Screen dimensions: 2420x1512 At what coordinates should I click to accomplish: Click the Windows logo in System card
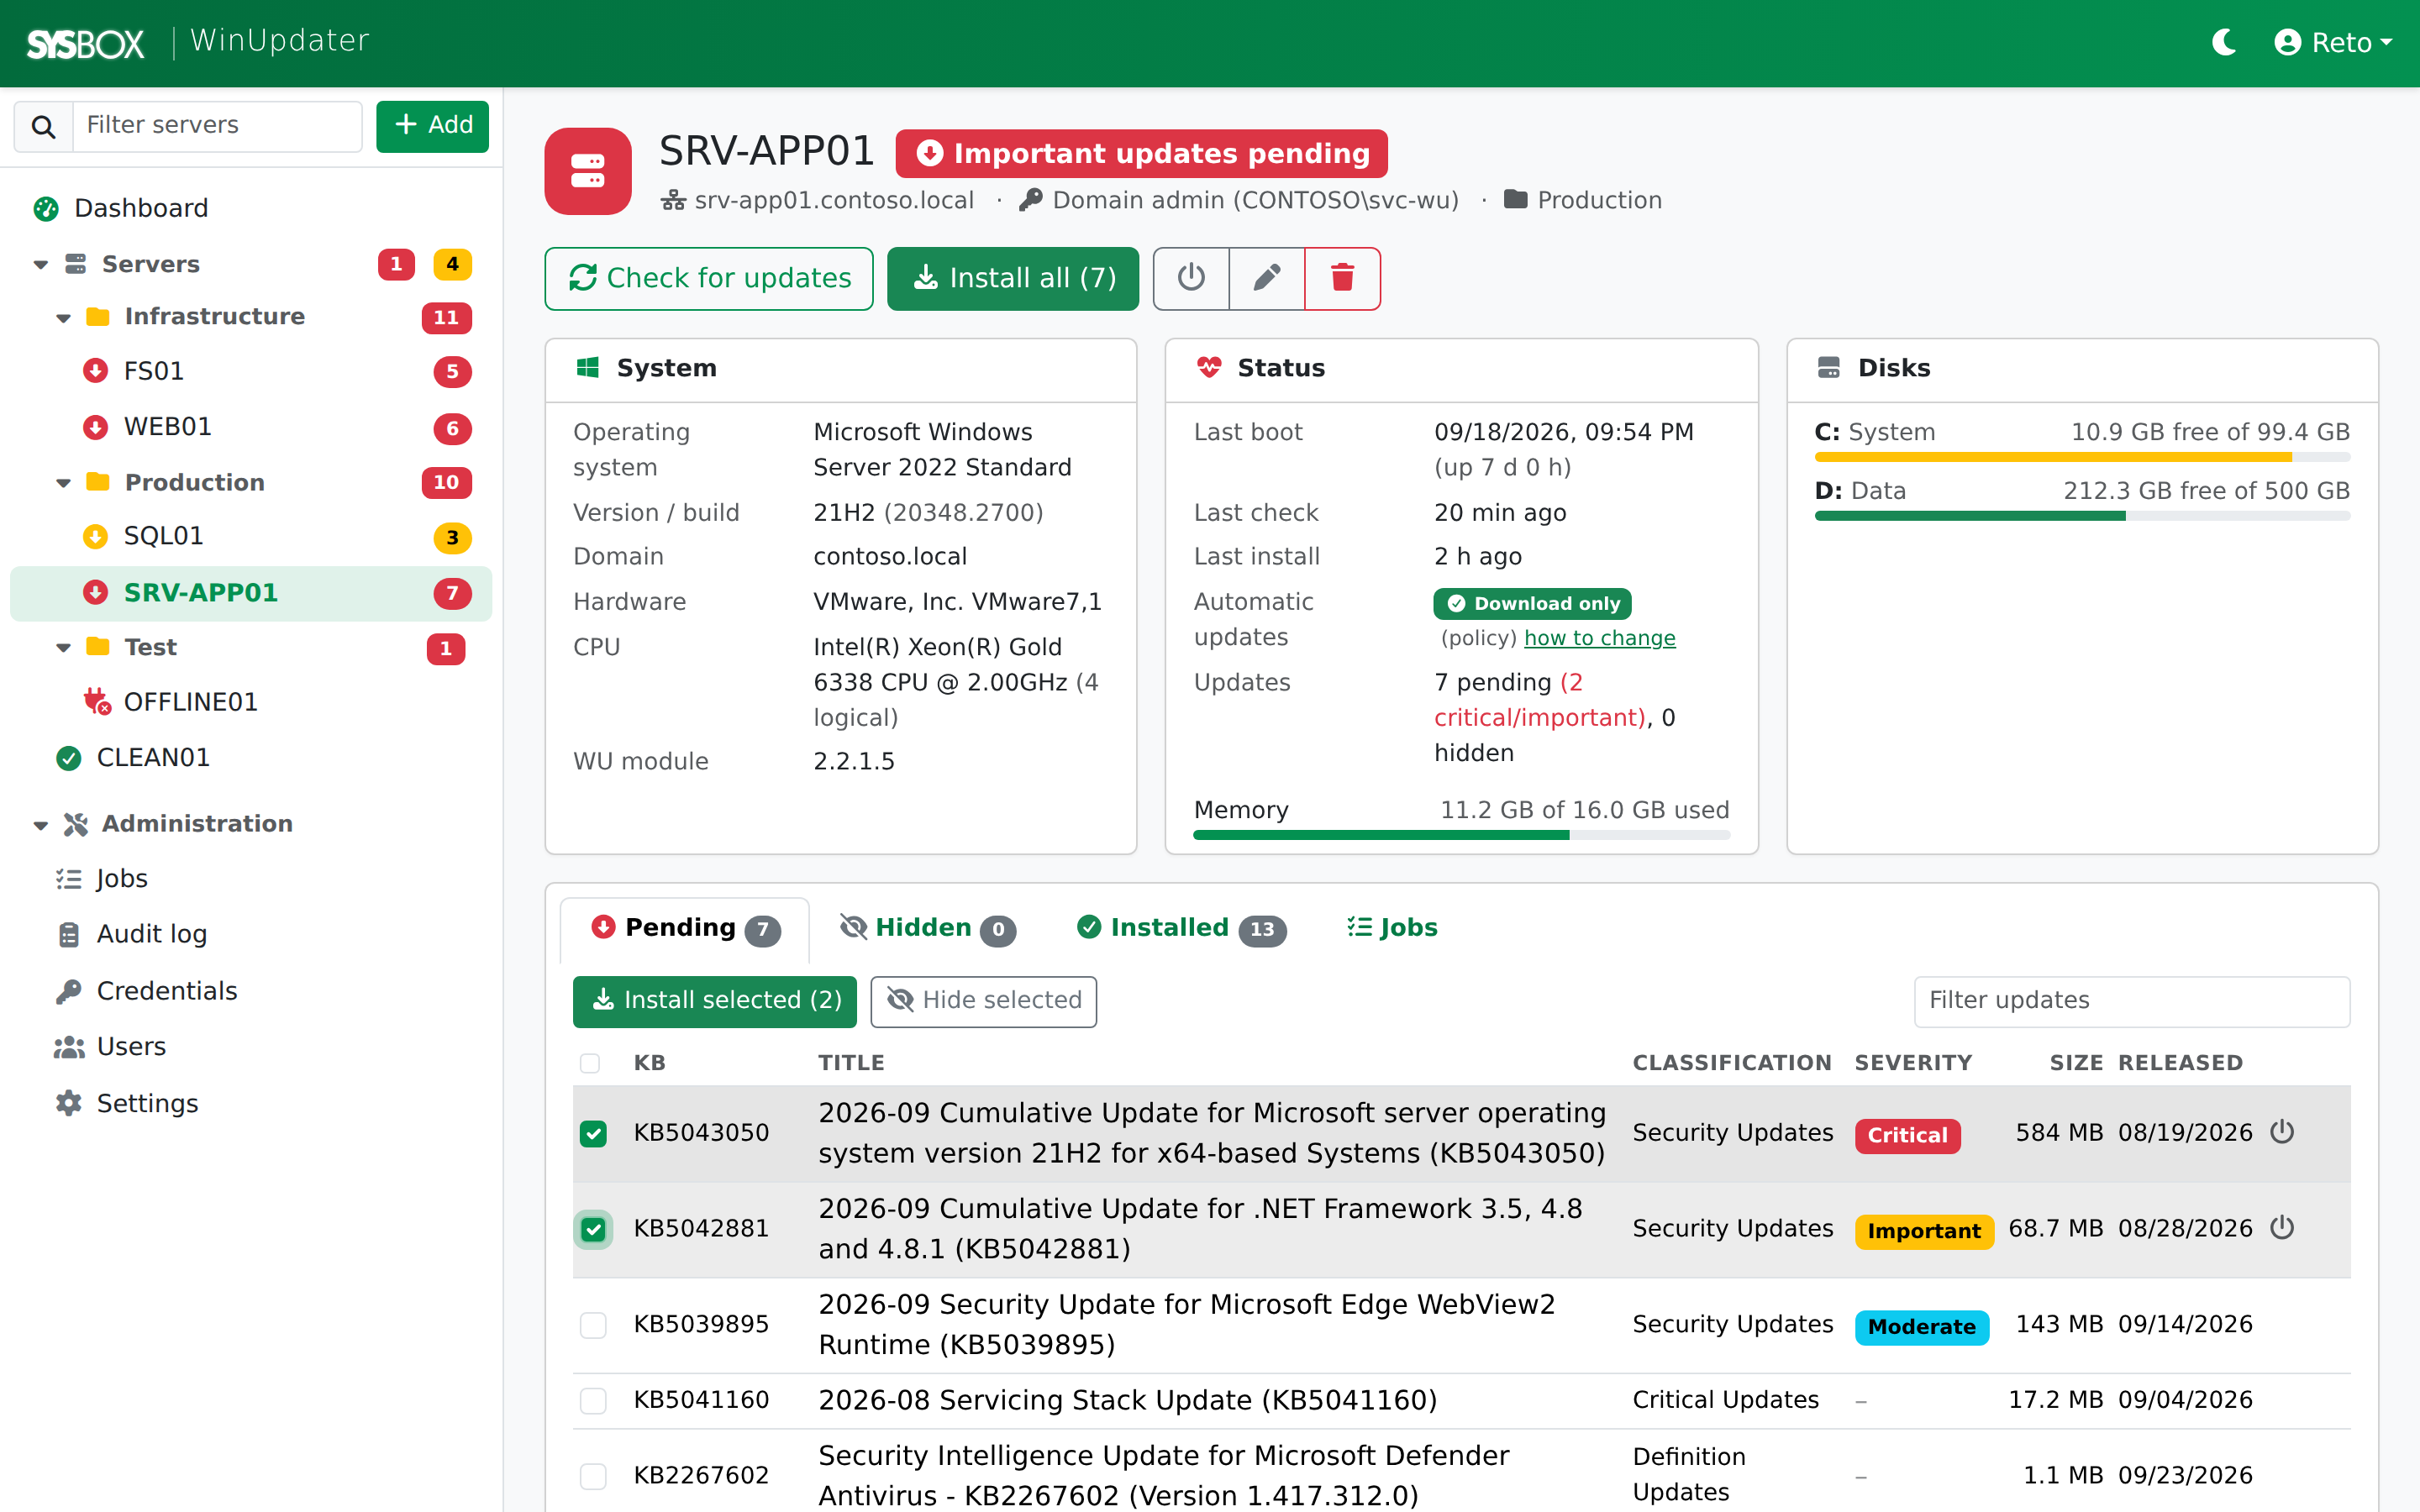pos(588,368)
